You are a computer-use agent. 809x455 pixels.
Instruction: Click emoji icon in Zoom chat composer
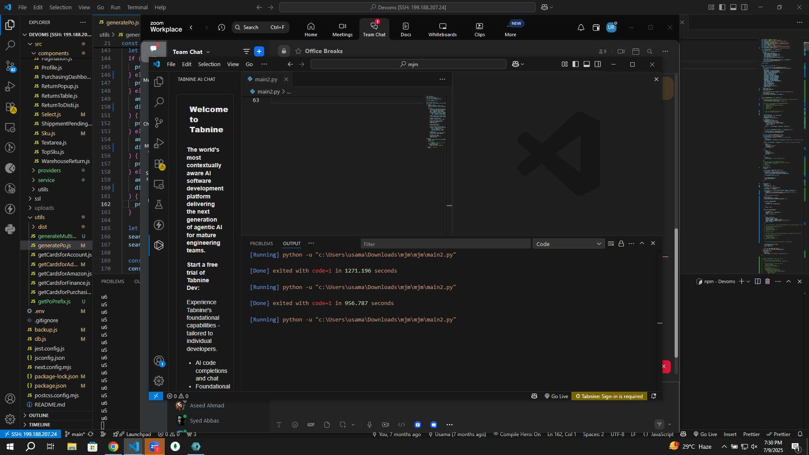(x=295, y=425)
